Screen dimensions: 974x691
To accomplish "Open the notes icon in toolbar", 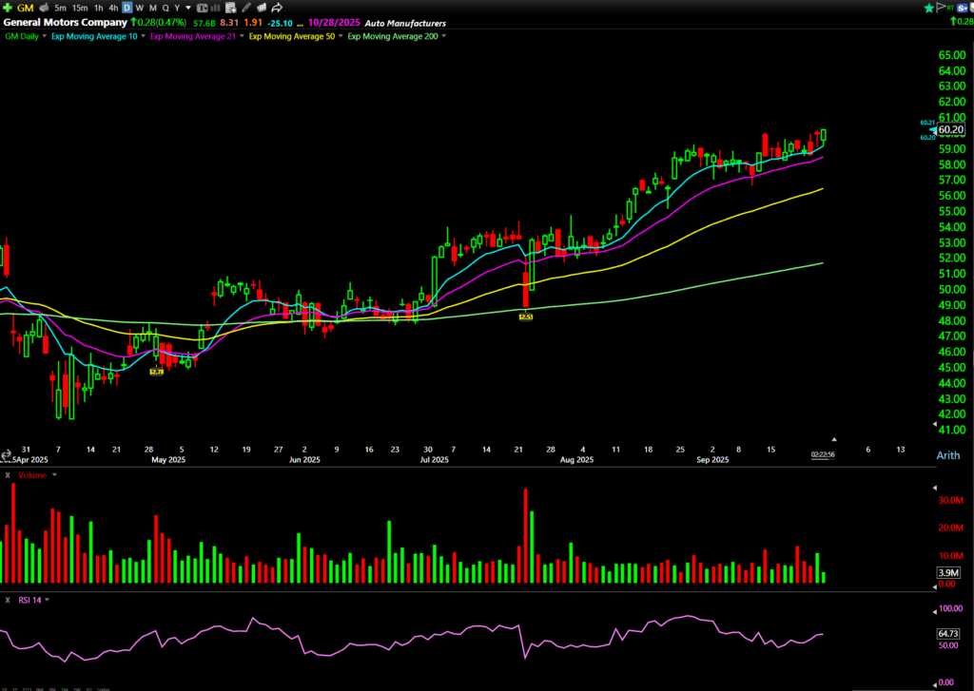I will pyautogui.click(x=230, y=8).
